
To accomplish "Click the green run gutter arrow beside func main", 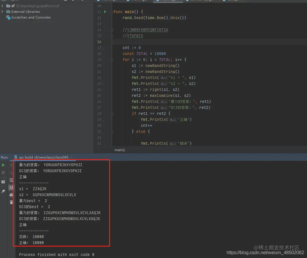I will [x=105, y=12].
